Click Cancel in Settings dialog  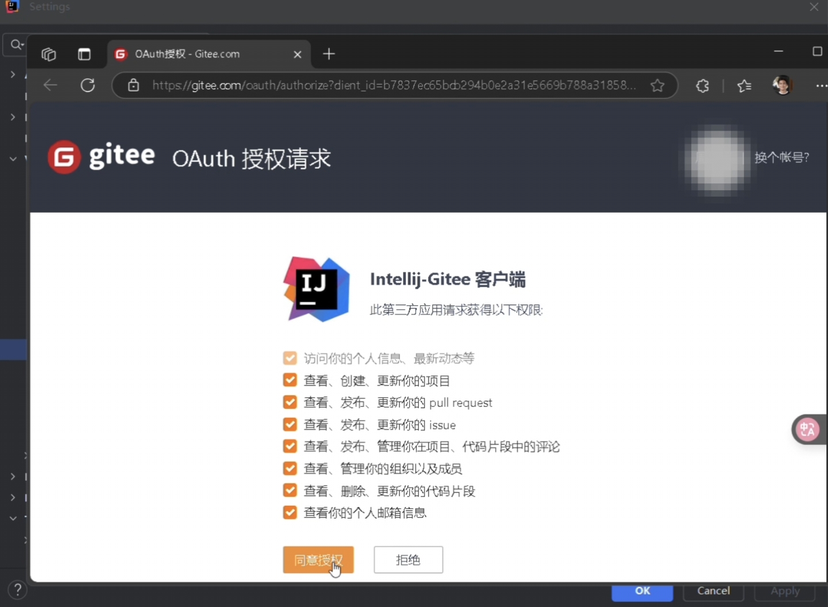tap(714, 591)
